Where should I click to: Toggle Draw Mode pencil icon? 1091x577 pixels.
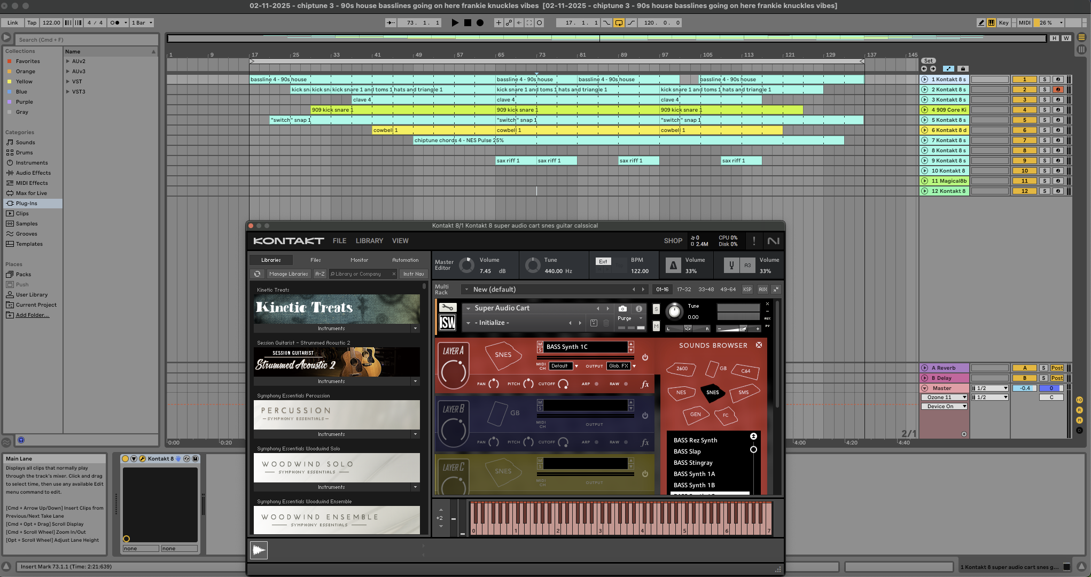[981, 22]
